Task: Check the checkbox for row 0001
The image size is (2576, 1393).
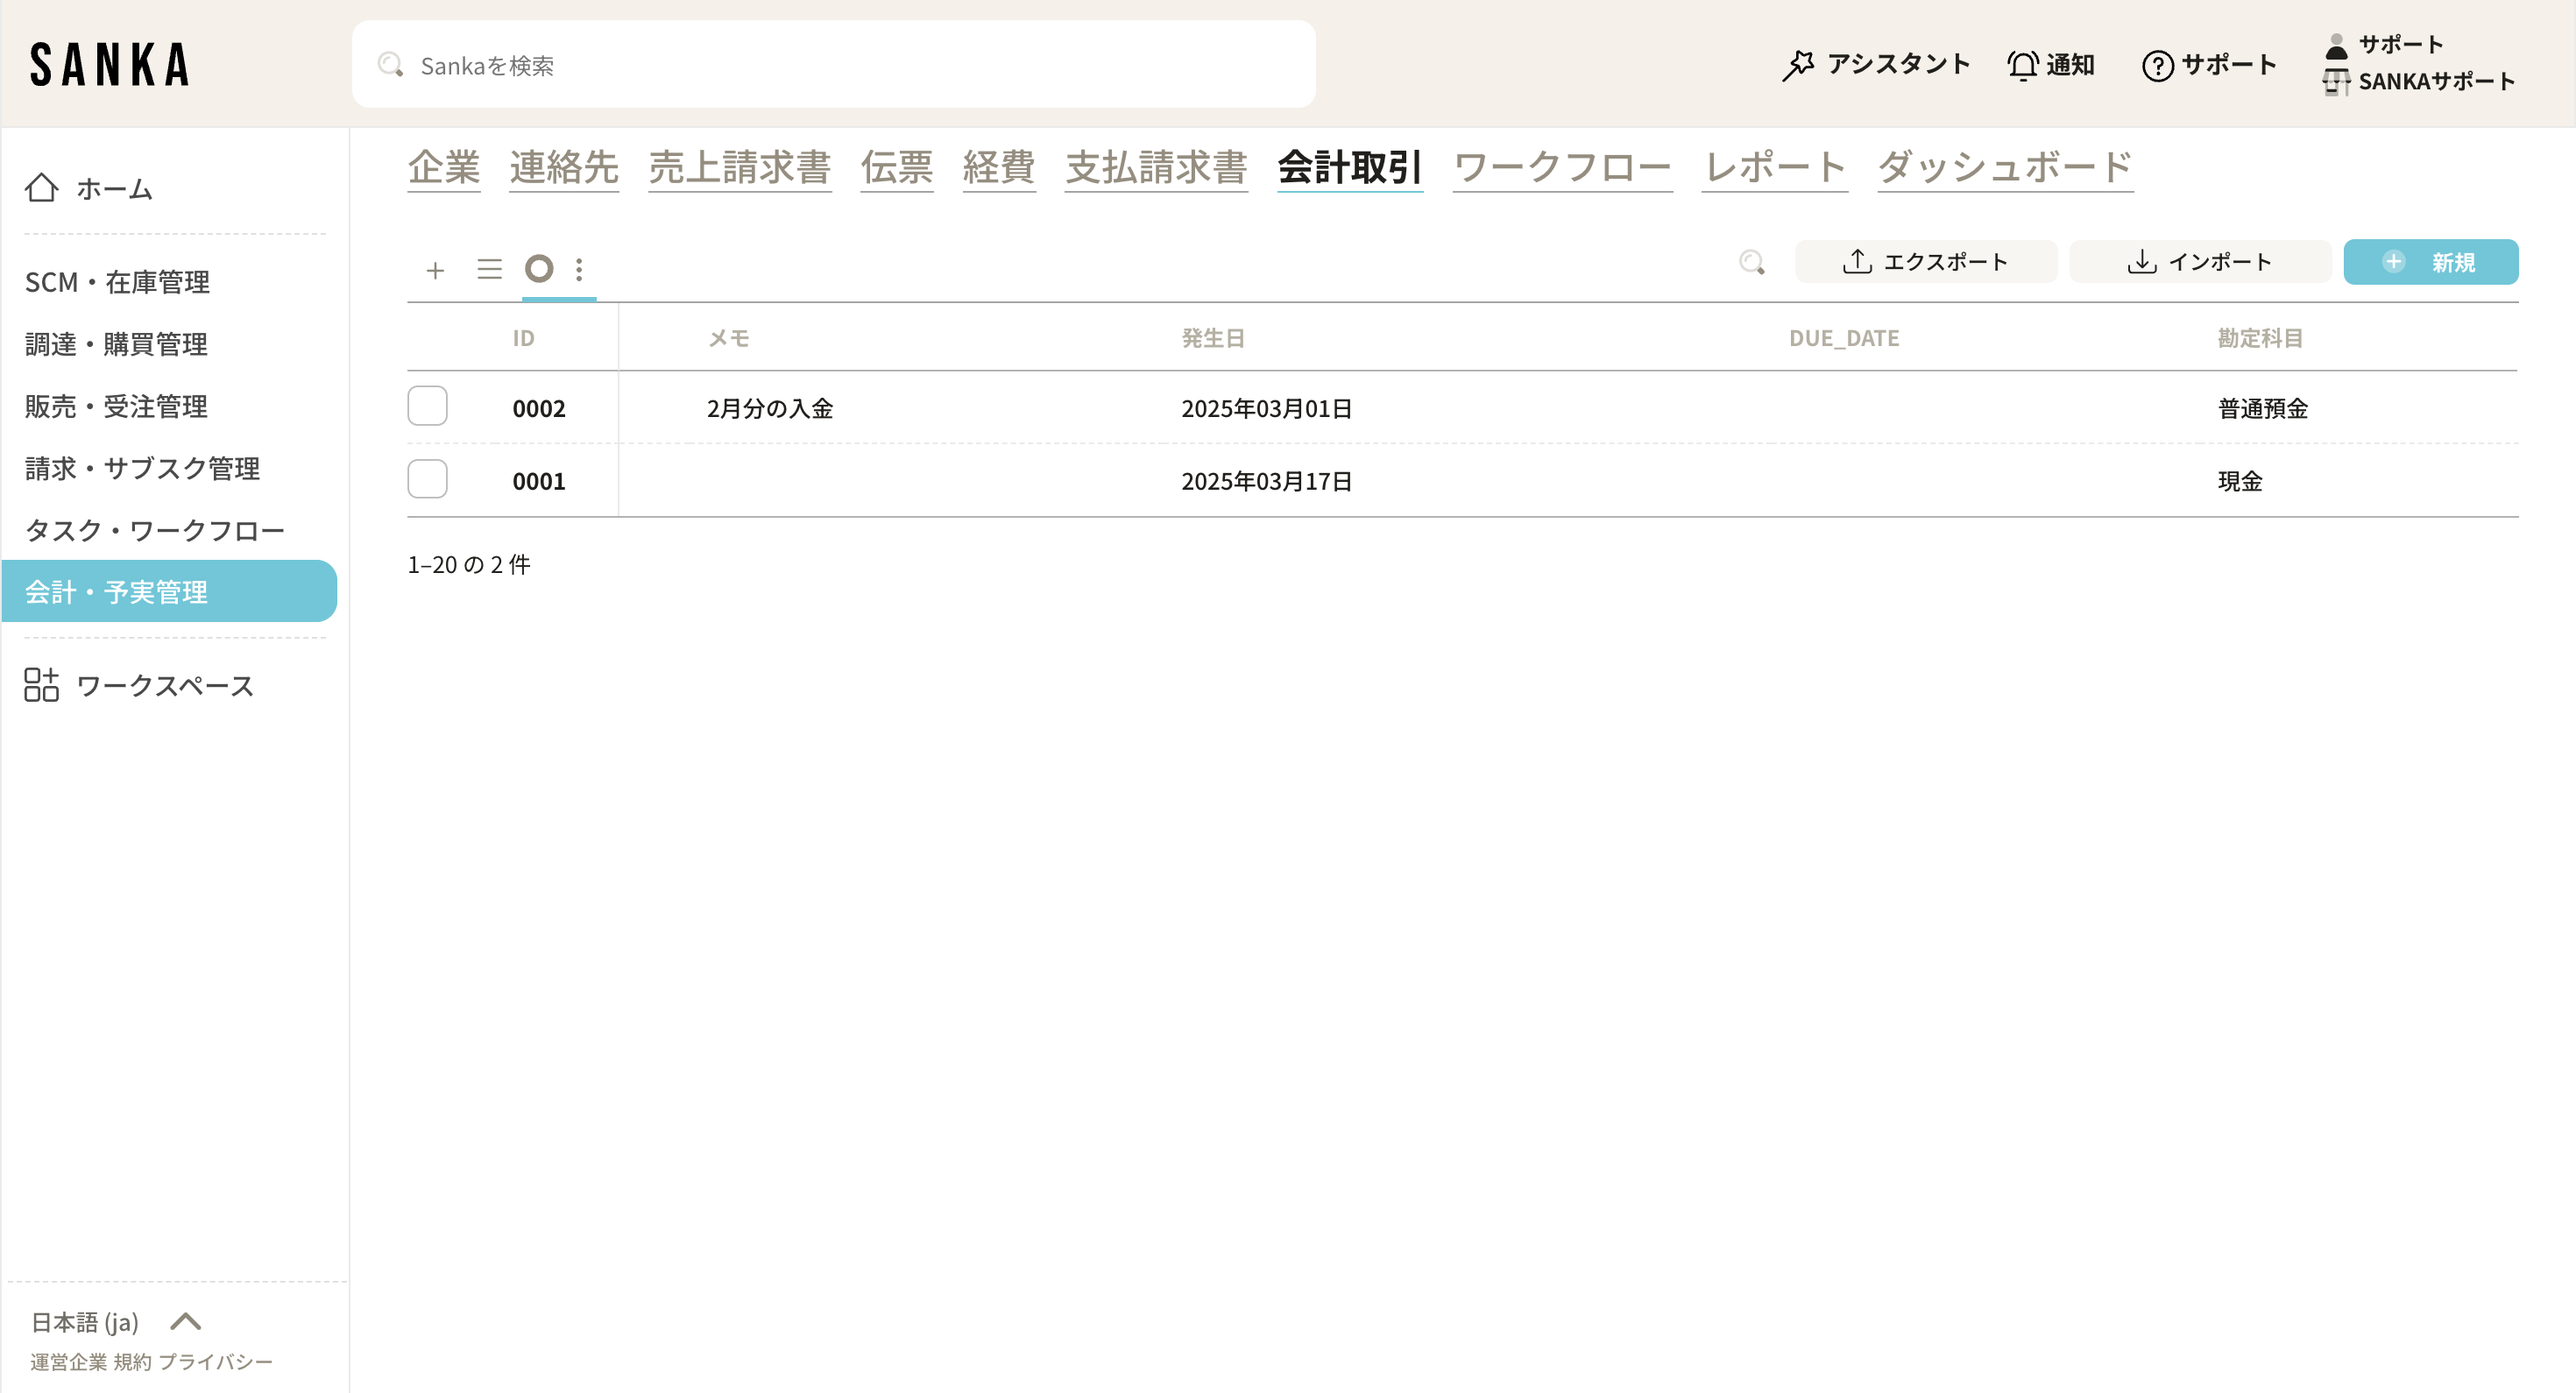Action: pos(427,479)
